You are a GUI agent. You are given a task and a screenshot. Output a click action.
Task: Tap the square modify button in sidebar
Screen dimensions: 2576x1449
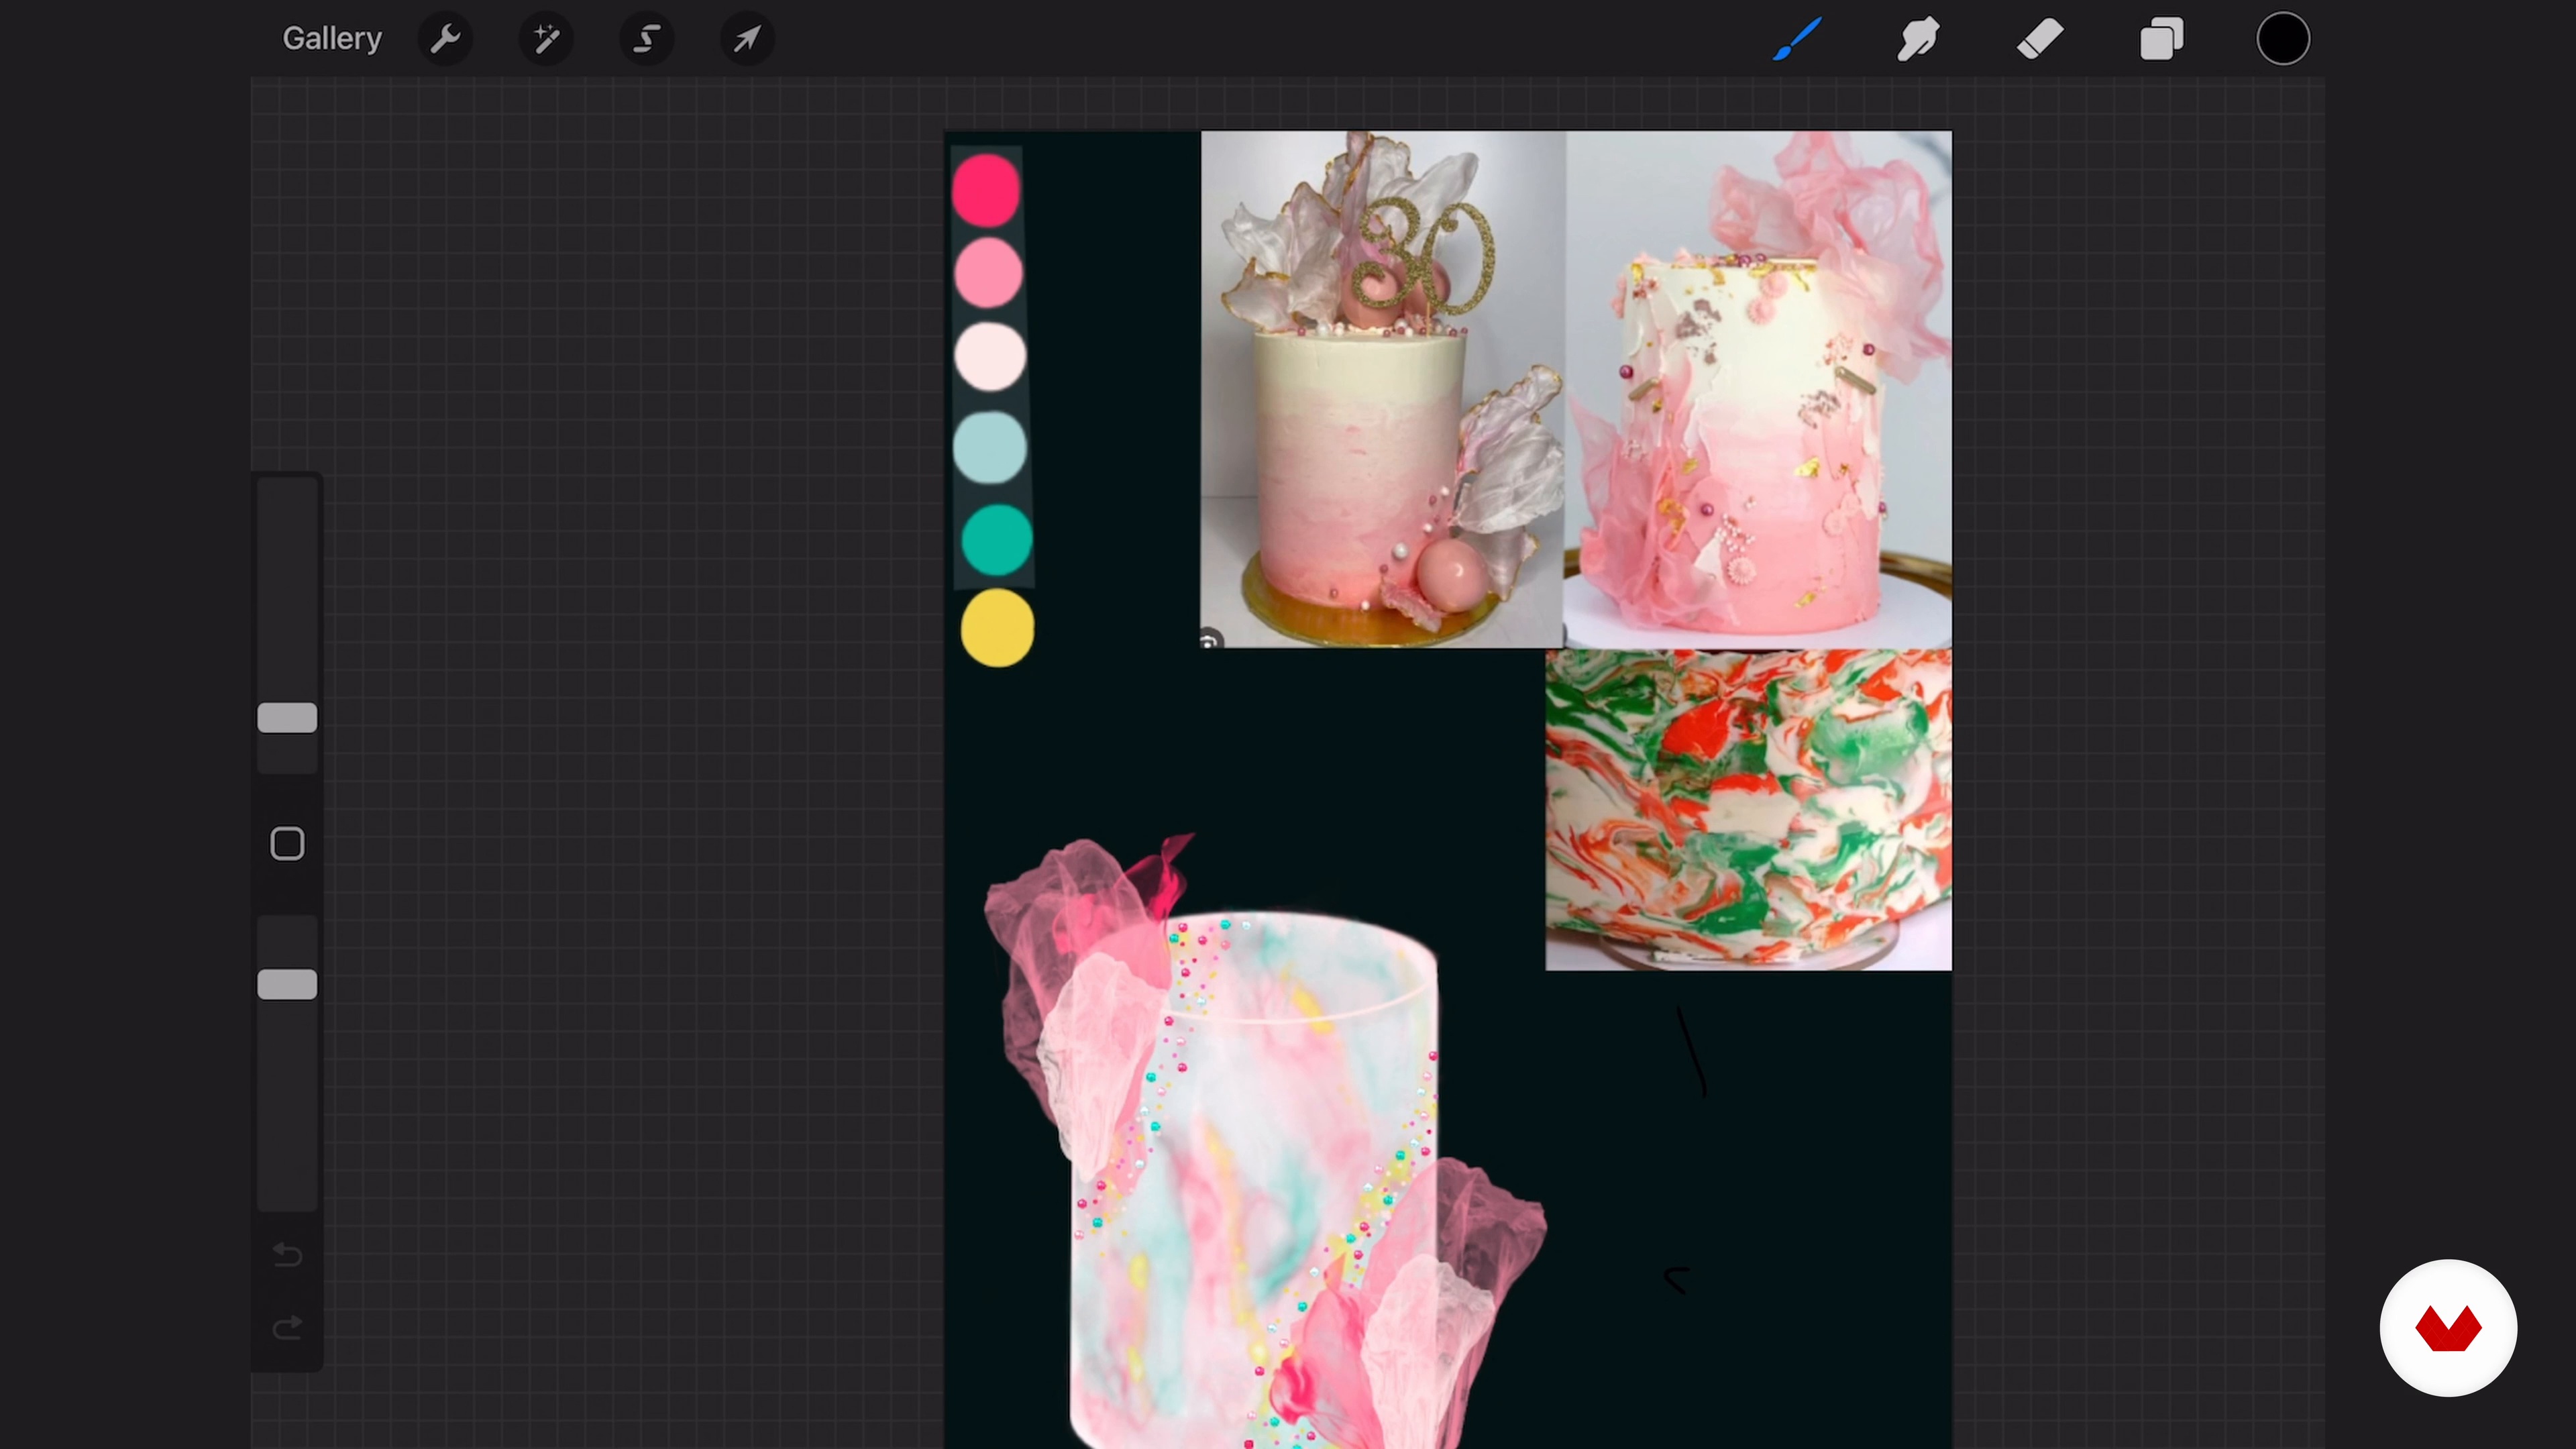point(287,844)
